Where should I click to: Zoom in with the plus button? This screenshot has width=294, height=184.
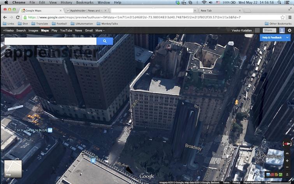287,161
